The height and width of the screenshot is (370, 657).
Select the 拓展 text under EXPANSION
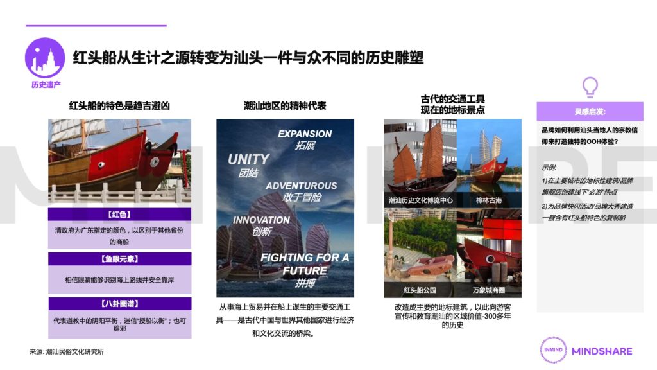pyautogui.click(x=305, y=145)
